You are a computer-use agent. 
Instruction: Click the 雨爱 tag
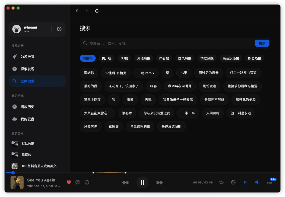pos(130,100)
